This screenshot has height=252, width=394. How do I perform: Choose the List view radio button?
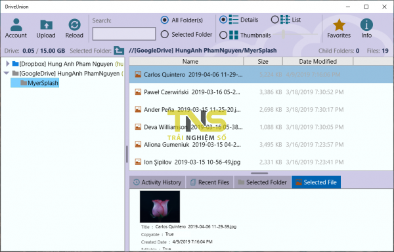(274, 19)
